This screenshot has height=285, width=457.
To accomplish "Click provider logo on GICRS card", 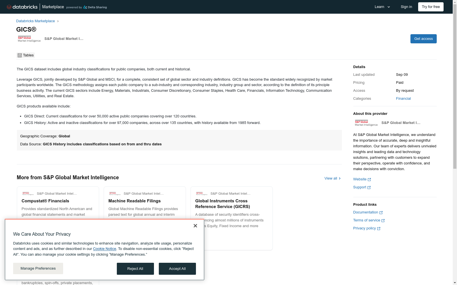I will pyautogui.click(x=202, y=194).
